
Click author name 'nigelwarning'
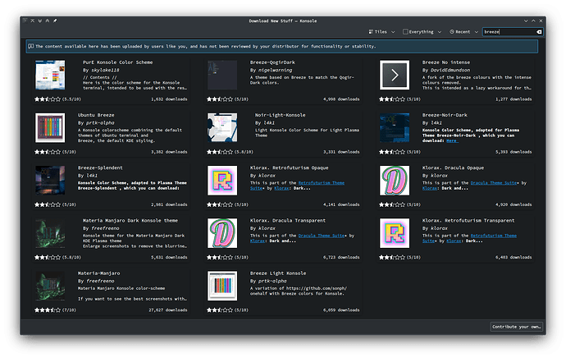pos(275,70)
